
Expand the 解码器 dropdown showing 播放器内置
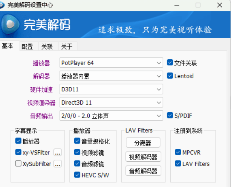click(x=111, y=76)
